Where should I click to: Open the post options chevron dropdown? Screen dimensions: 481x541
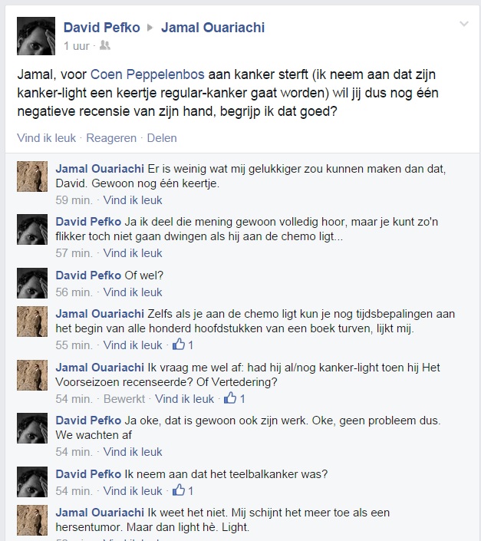pos(464,24)
